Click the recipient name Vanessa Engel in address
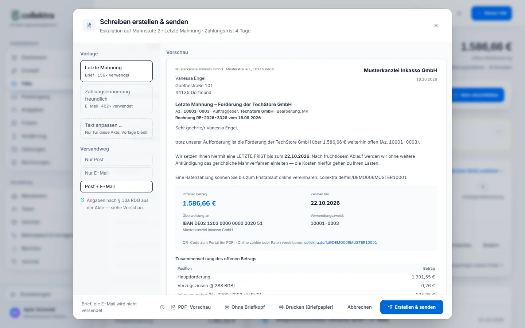Viewport: 525px width, 328px height. 190,78
